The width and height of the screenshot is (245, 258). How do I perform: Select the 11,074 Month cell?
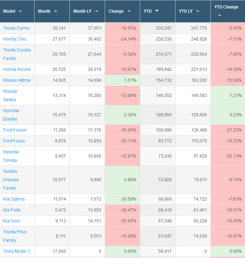(x=52, y=199)
